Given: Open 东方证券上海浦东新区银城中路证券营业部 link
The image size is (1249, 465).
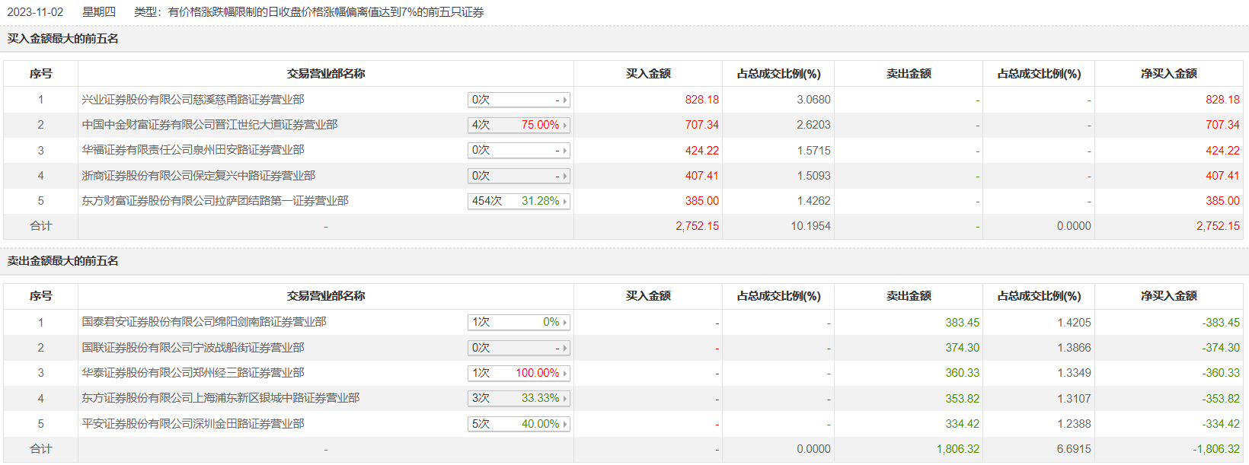Looking at the screenshot, I should click(220, 398).
